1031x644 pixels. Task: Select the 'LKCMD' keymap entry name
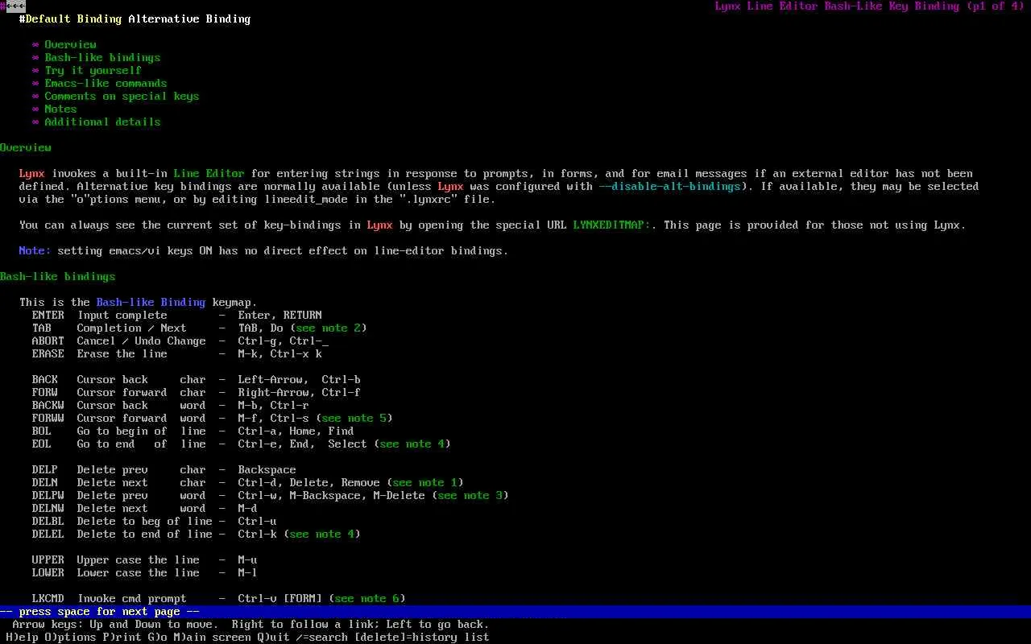pyautogui.click(x=48, y=599)
